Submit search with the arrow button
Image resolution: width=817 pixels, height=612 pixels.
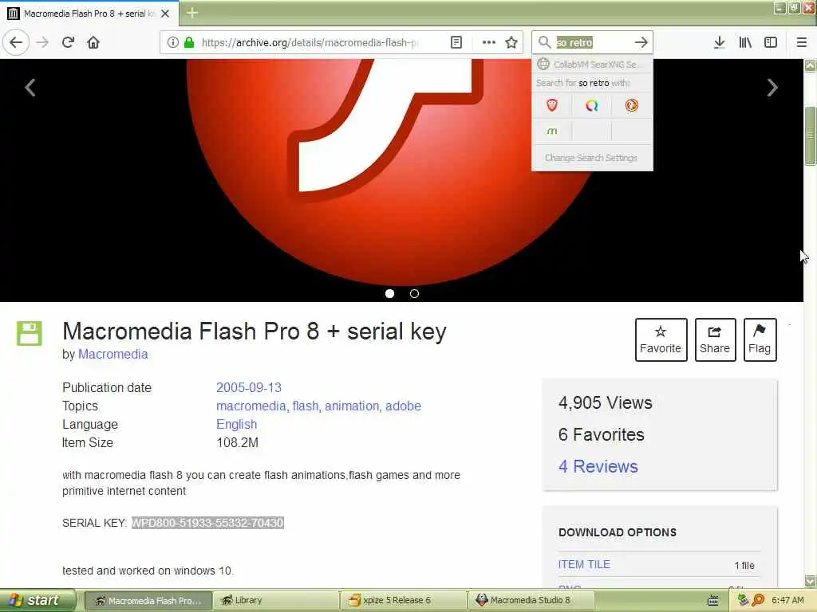(x=641, y=42)
